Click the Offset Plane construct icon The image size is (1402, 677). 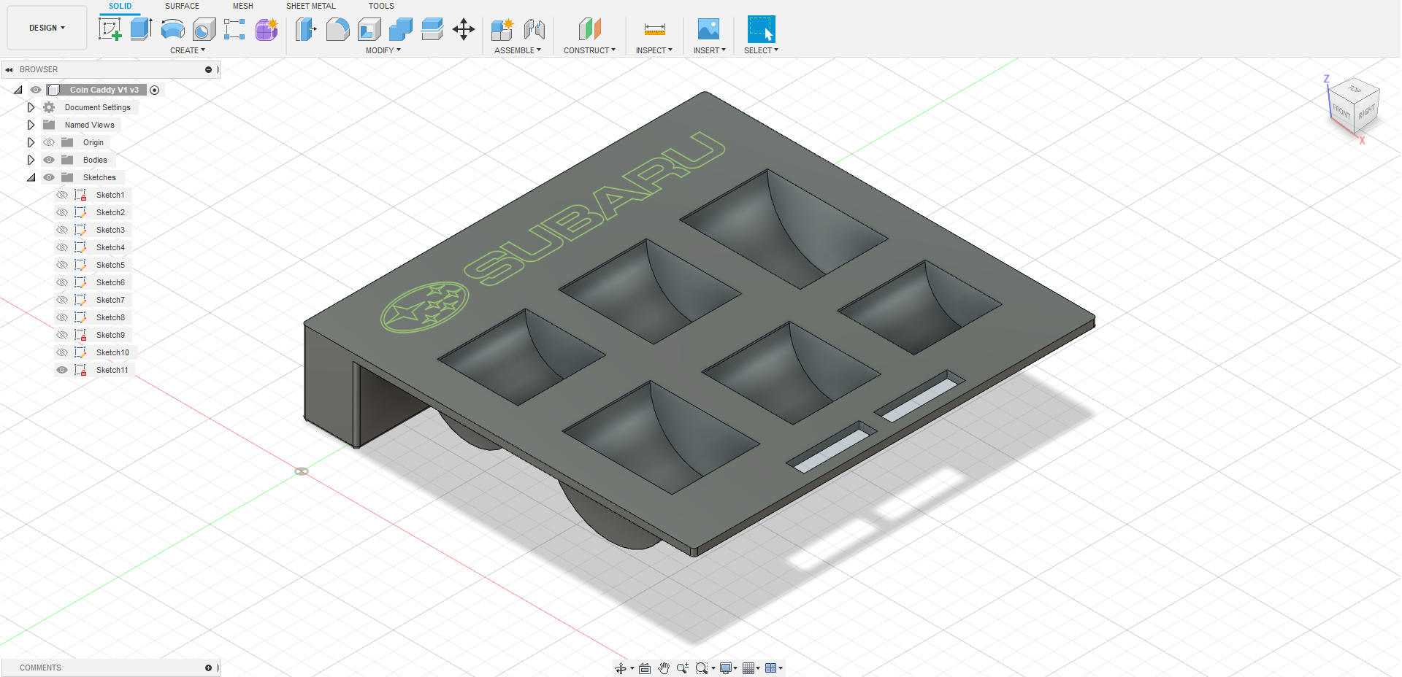(x=589, y=29)
